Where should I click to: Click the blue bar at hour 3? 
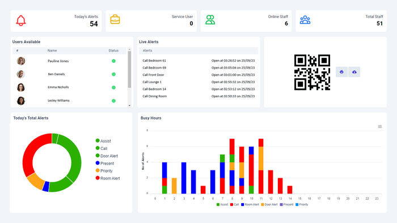coord(184,178)
